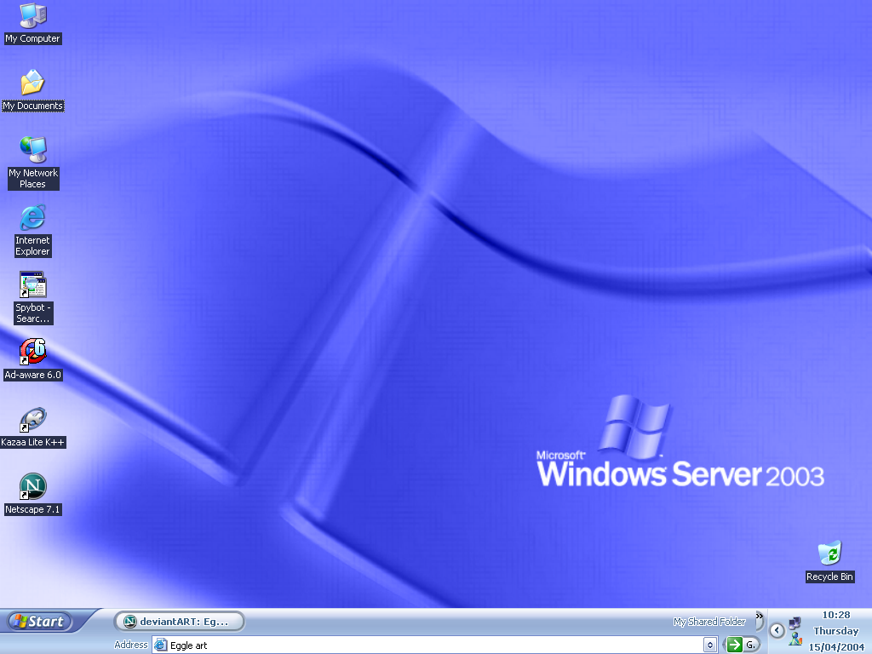This screenshot has width=872, height=654.
Task: Click the network connection tray icon
Action: [795, 622]
